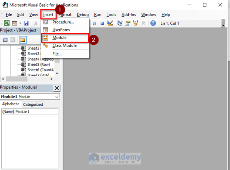Minimize the Visual Basic window

189,5
